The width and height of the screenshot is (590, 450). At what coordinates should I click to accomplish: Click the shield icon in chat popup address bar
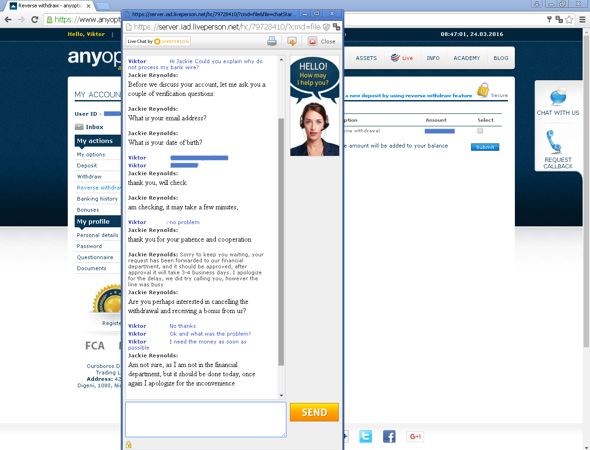[x=326, y=27]
